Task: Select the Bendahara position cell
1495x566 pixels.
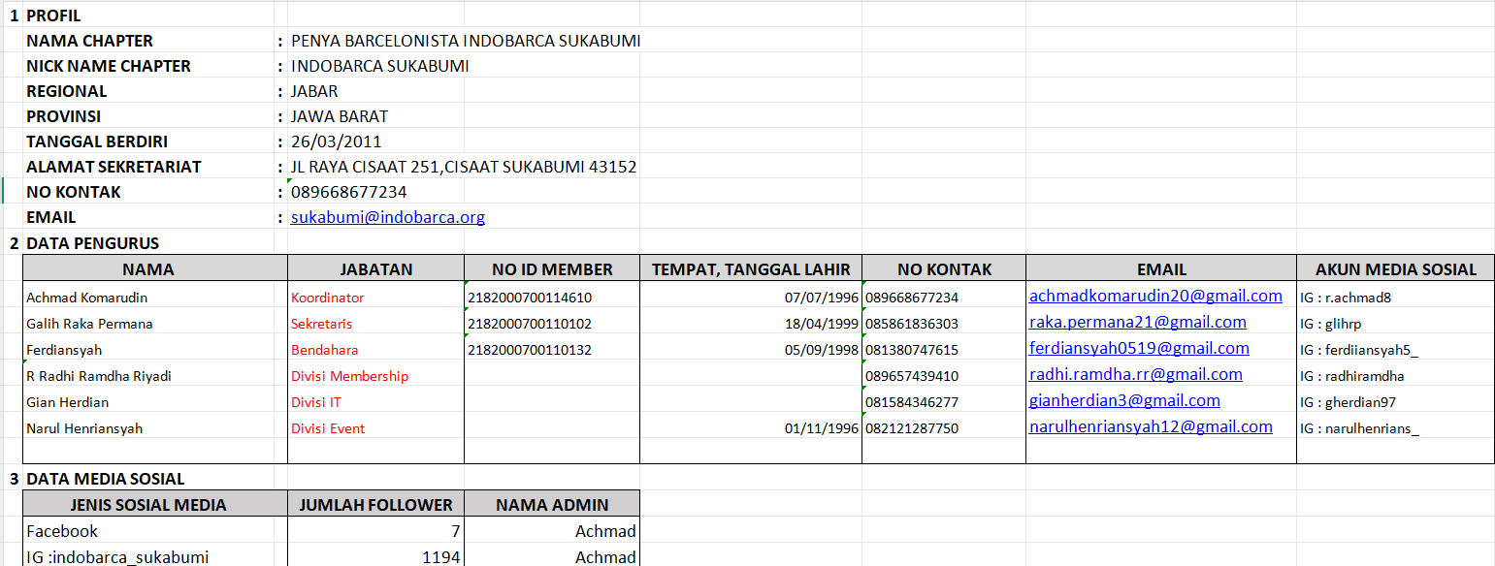Action: tap(376, 350)
